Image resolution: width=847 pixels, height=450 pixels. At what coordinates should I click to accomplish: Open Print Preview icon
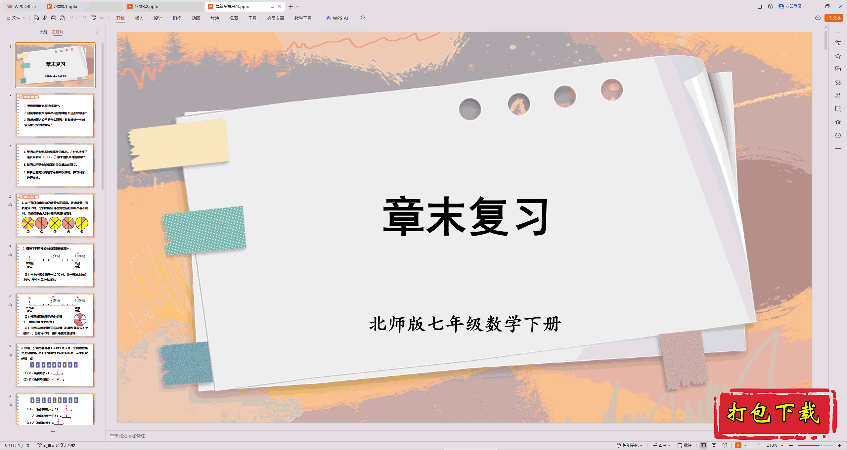62,18
